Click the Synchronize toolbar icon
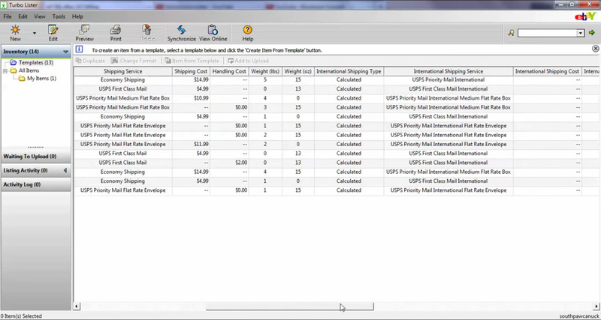Viewport: 601px width, 320px height. point(181,32)
